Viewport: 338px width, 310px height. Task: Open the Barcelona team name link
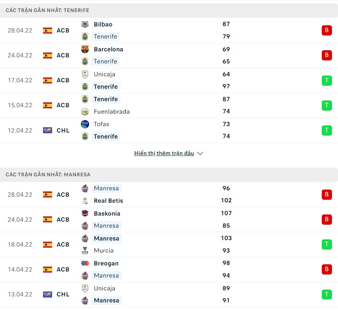(108, 49)
